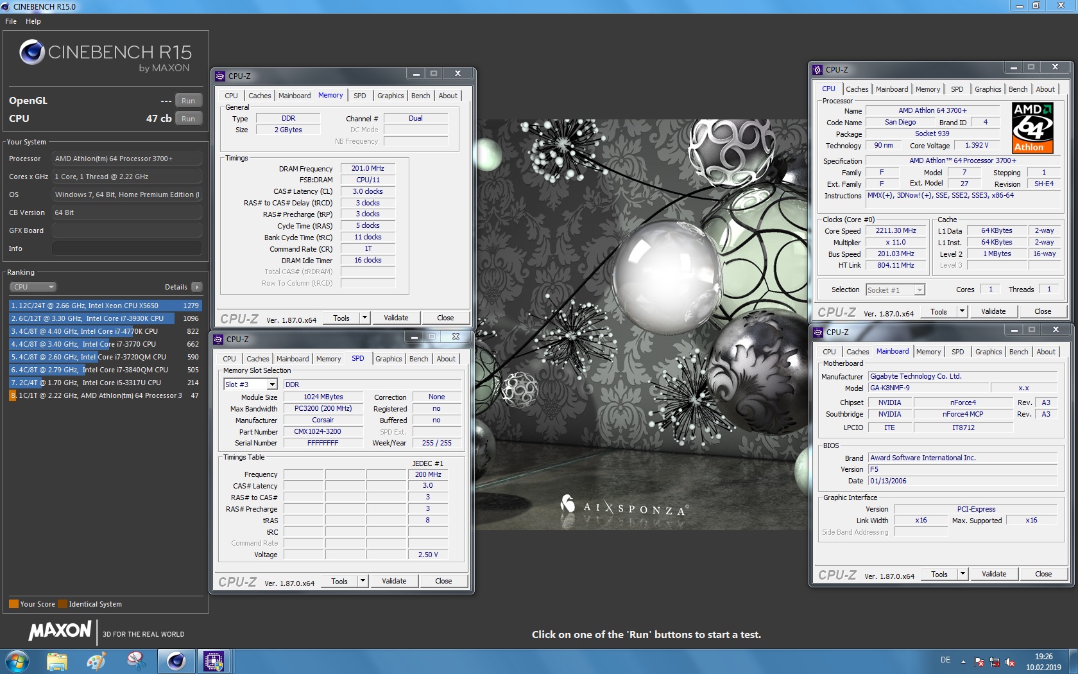
Task: Click the CPU-Z SPD window title icon
Action: pos(218,339)
